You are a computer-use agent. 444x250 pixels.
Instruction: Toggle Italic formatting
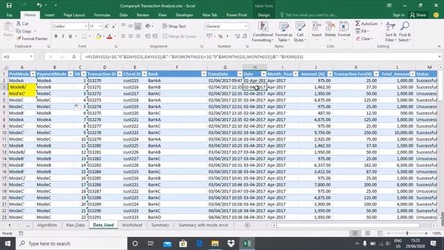(63, 36)
